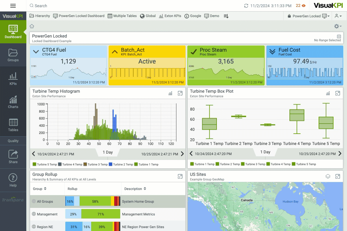Image resolution: width=347 pixels, height=231 pixels.
Task: Go to next histogram time range
Action: click(182, 154)
